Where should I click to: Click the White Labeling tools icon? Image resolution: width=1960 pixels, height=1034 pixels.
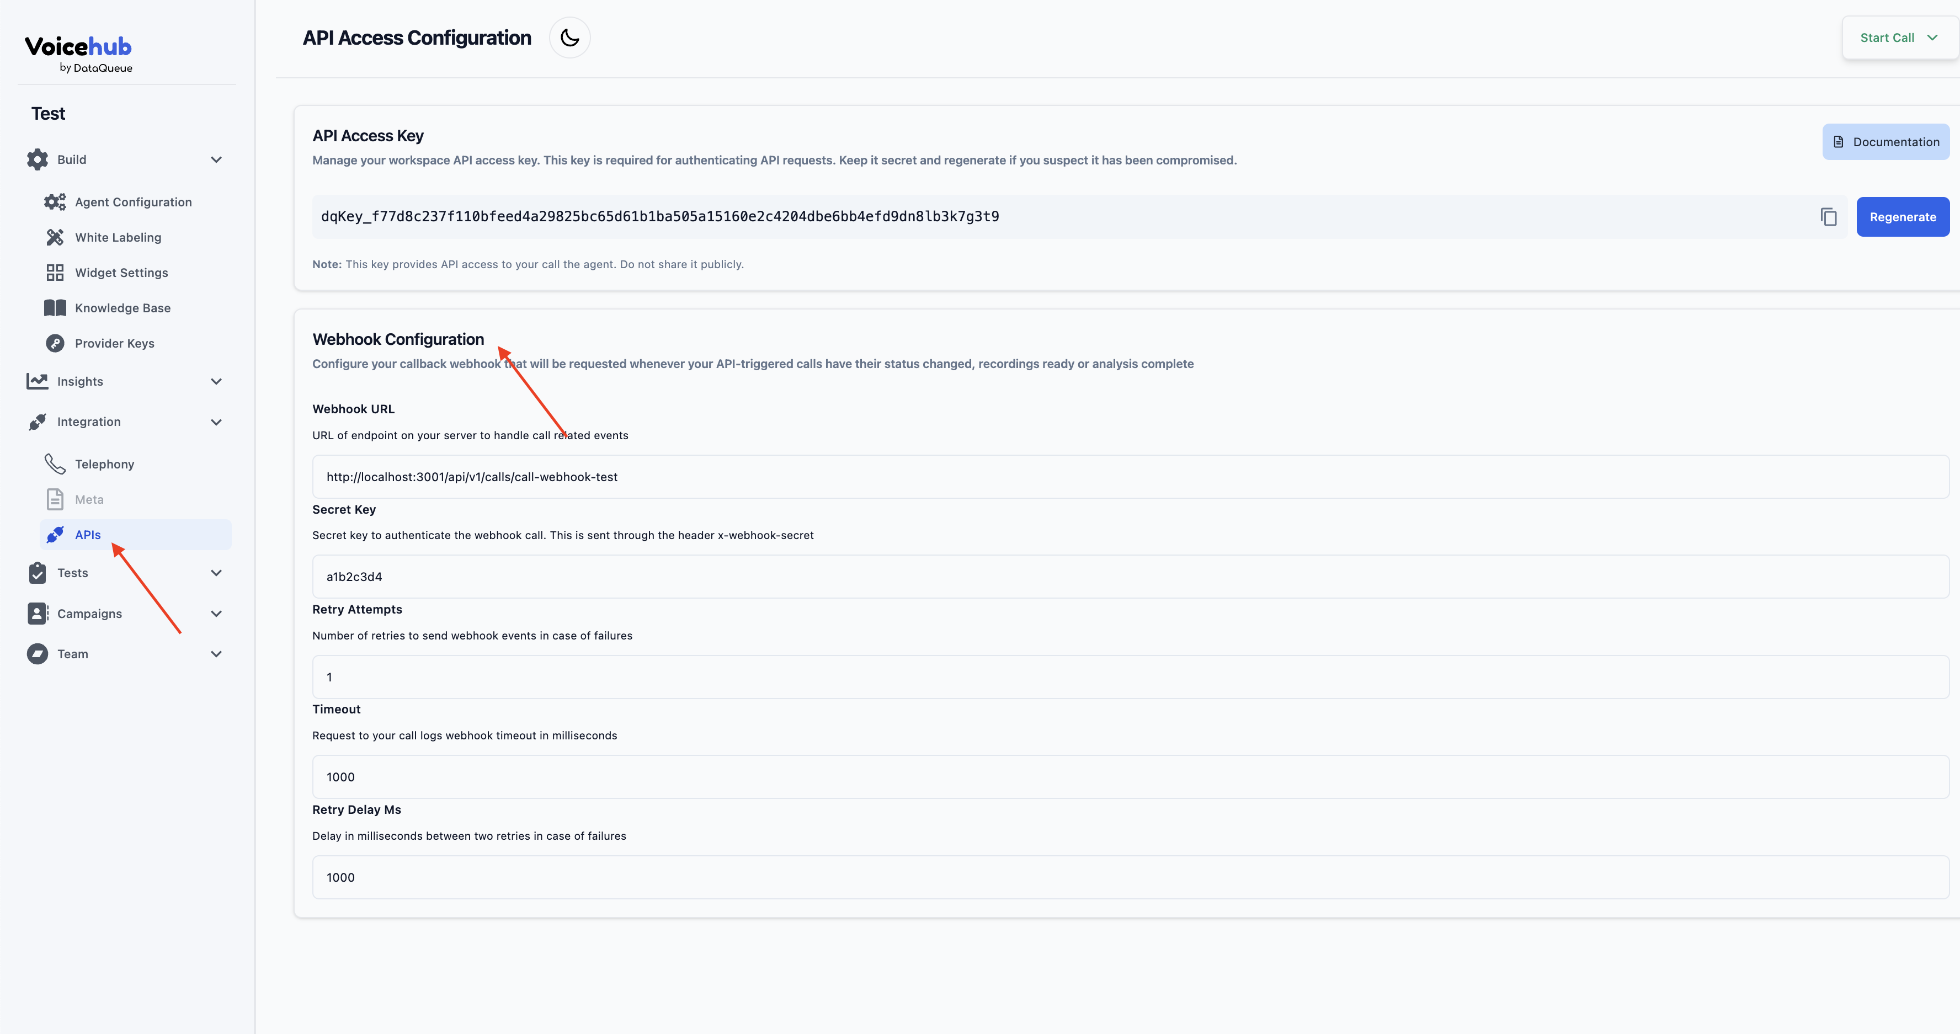(55, 237)
